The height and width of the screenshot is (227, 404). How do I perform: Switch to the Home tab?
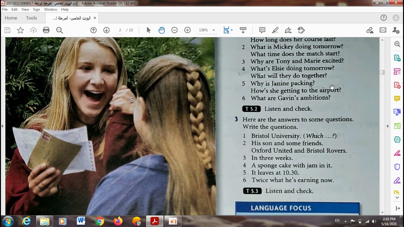11,18
